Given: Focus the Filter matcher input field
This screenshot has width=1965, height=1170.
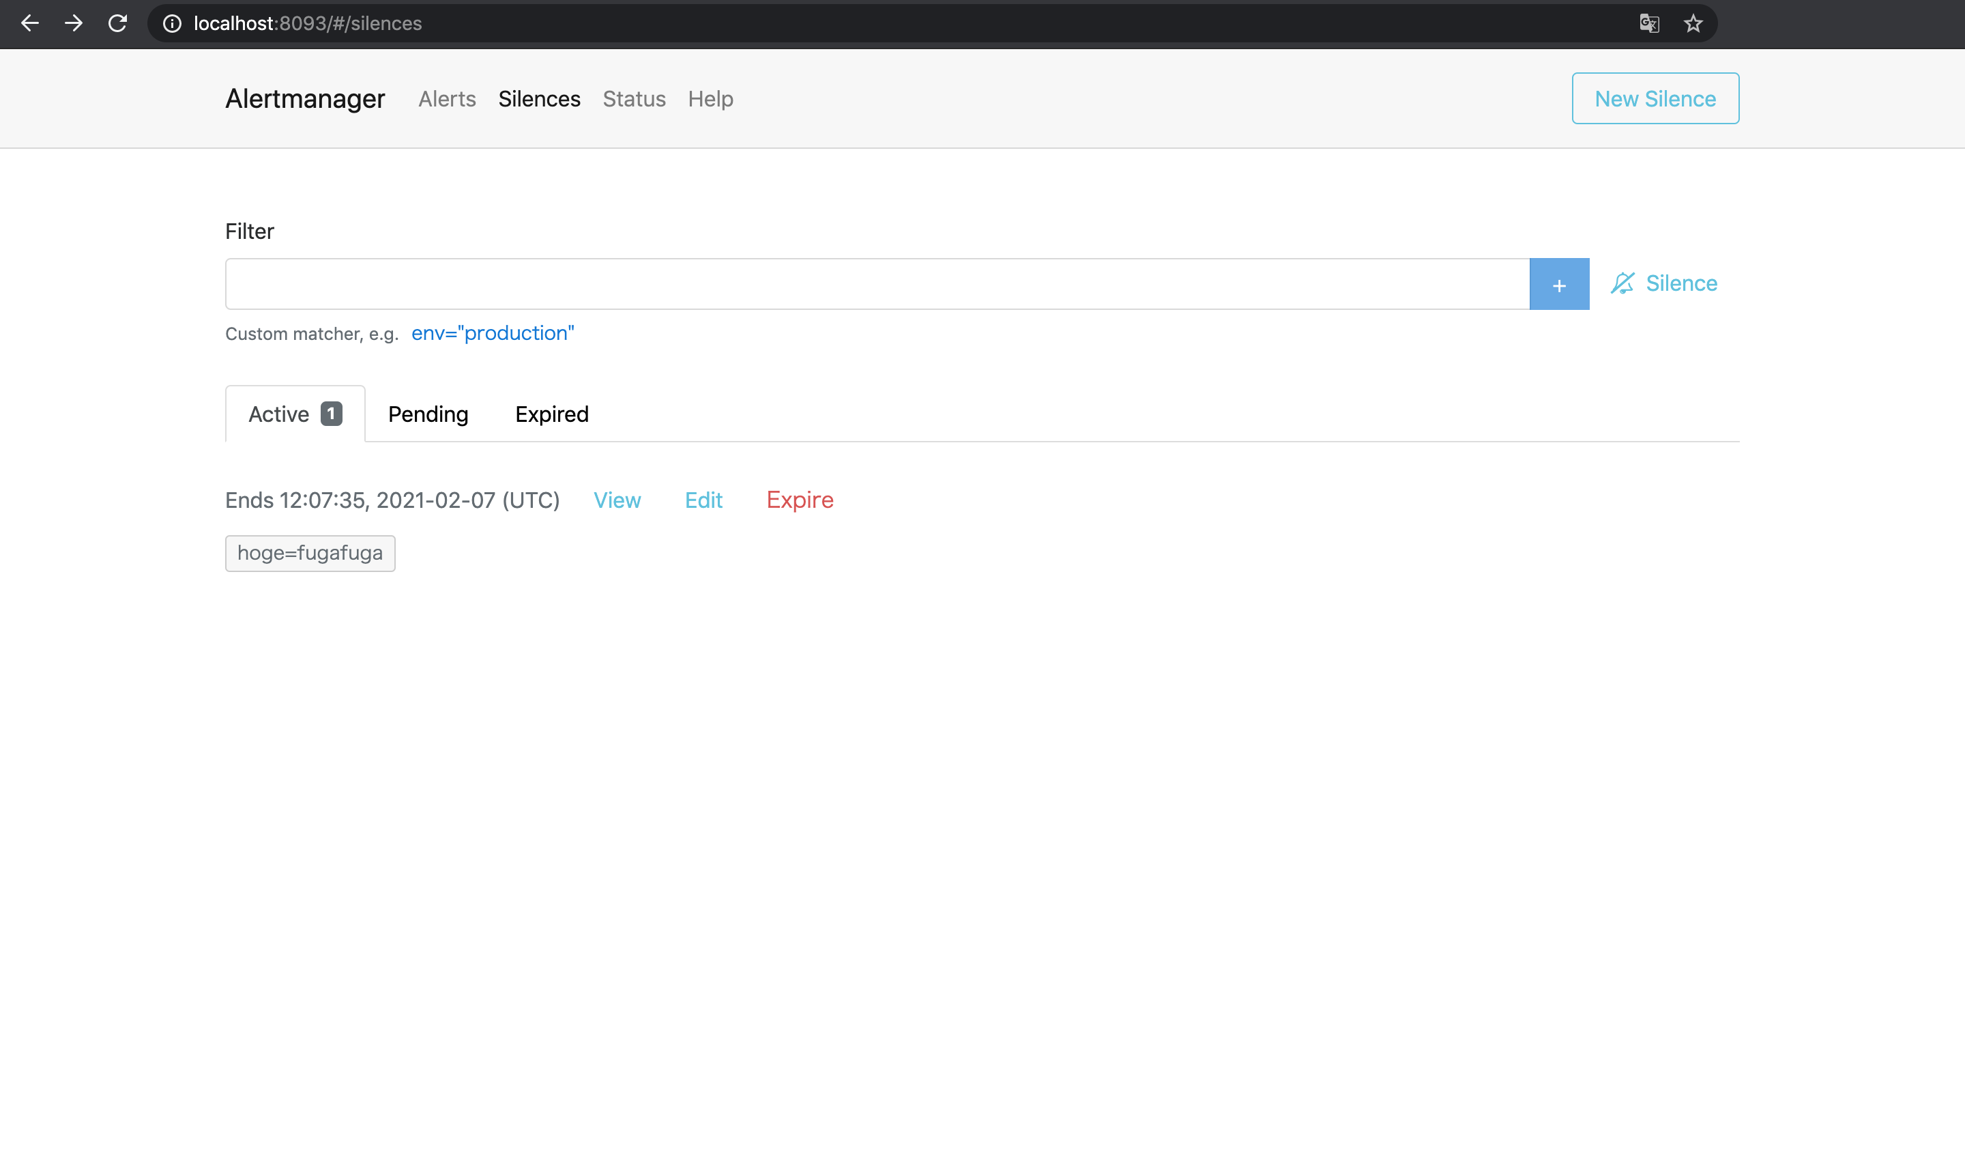Looking at the screenshot, I should pyautogui.click(x=877, y=284).
